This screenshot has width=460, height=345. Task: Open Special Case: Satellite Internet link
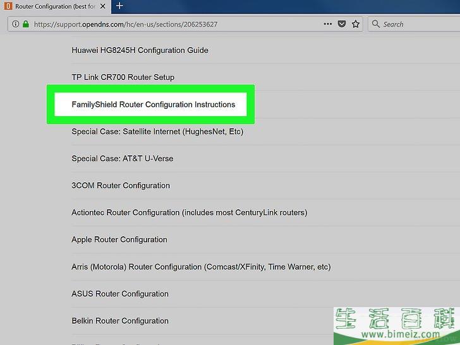157,131
